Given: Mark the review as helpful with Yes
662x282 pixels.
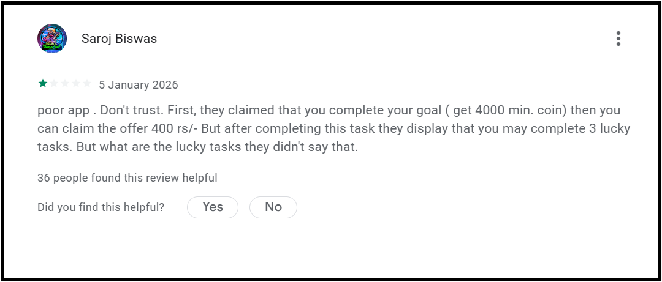Looking at the screenshot, I should pyautogui.click(x=212, y=207).
